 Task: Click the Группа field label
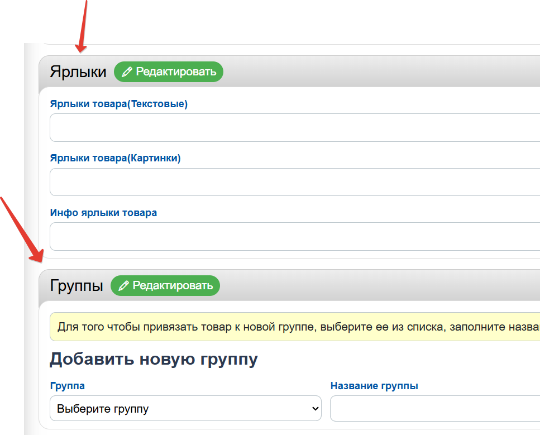(x=67, y=386)
